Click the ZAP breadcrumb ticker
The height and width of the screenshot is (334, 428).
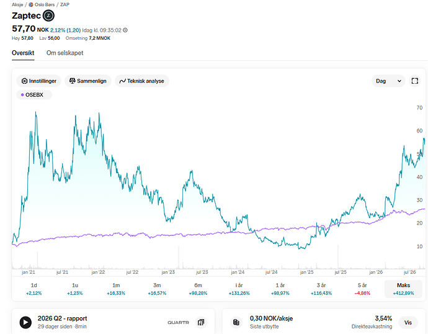coord(65,4)
